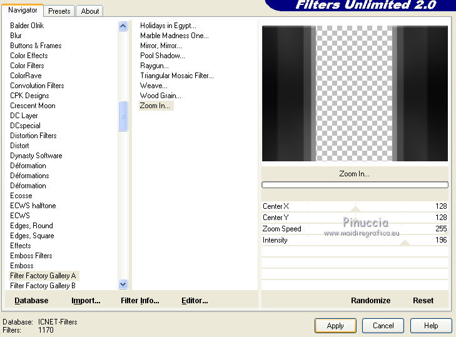Open the About tab
Viewport: 456px width, 337px height.
[90, 11]
